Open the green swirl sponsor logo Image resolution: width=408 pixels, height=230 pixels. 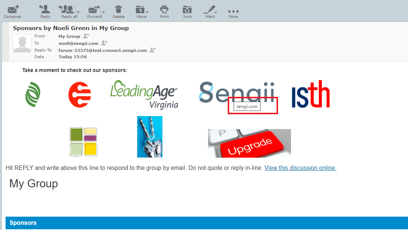click(33, 94)
